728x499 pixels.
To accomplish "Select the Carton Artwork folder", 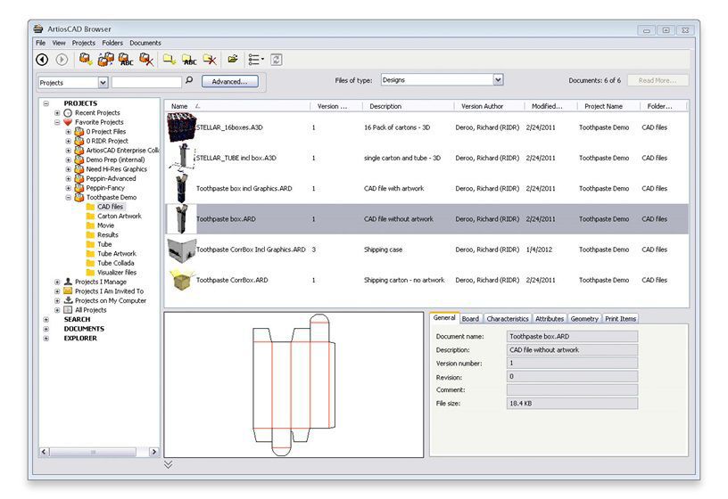I will [x=119, y=217].
